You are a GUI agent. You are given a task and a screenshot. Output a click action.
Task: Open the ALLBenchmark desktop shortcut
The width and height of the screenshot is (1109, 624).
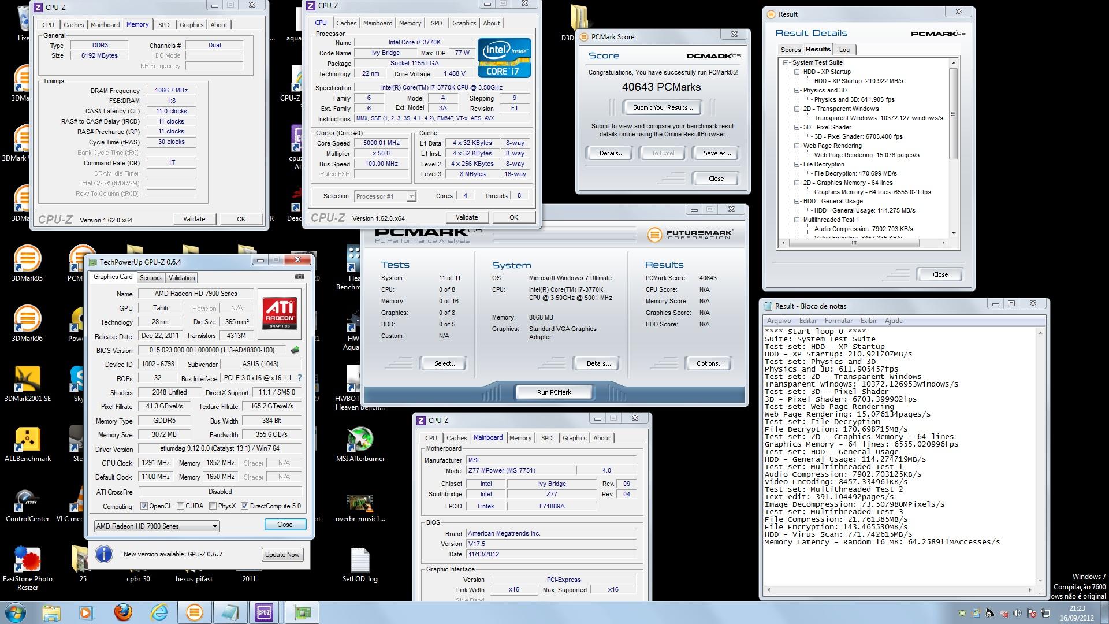(27, 444)
